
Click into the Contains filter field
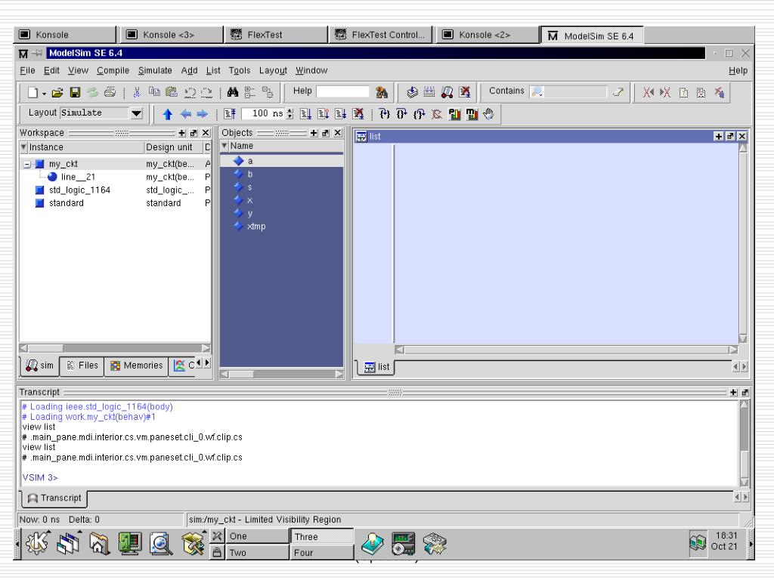[568, 91]
